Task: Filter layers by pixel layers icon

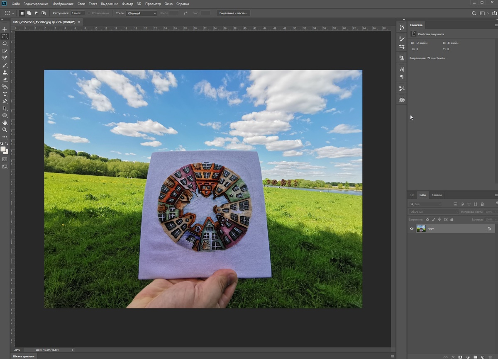Action: 455,204
